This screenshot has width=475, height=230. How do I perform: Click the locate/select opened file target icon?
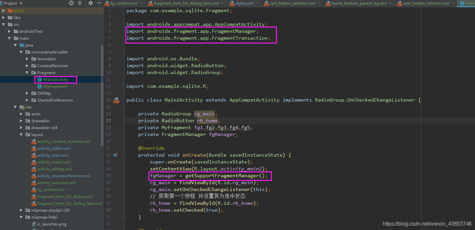pos(71,3)
